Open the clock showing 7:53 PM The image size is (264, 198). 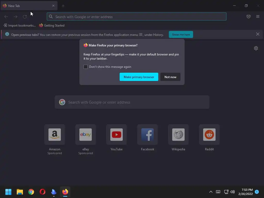click(245, 192)
